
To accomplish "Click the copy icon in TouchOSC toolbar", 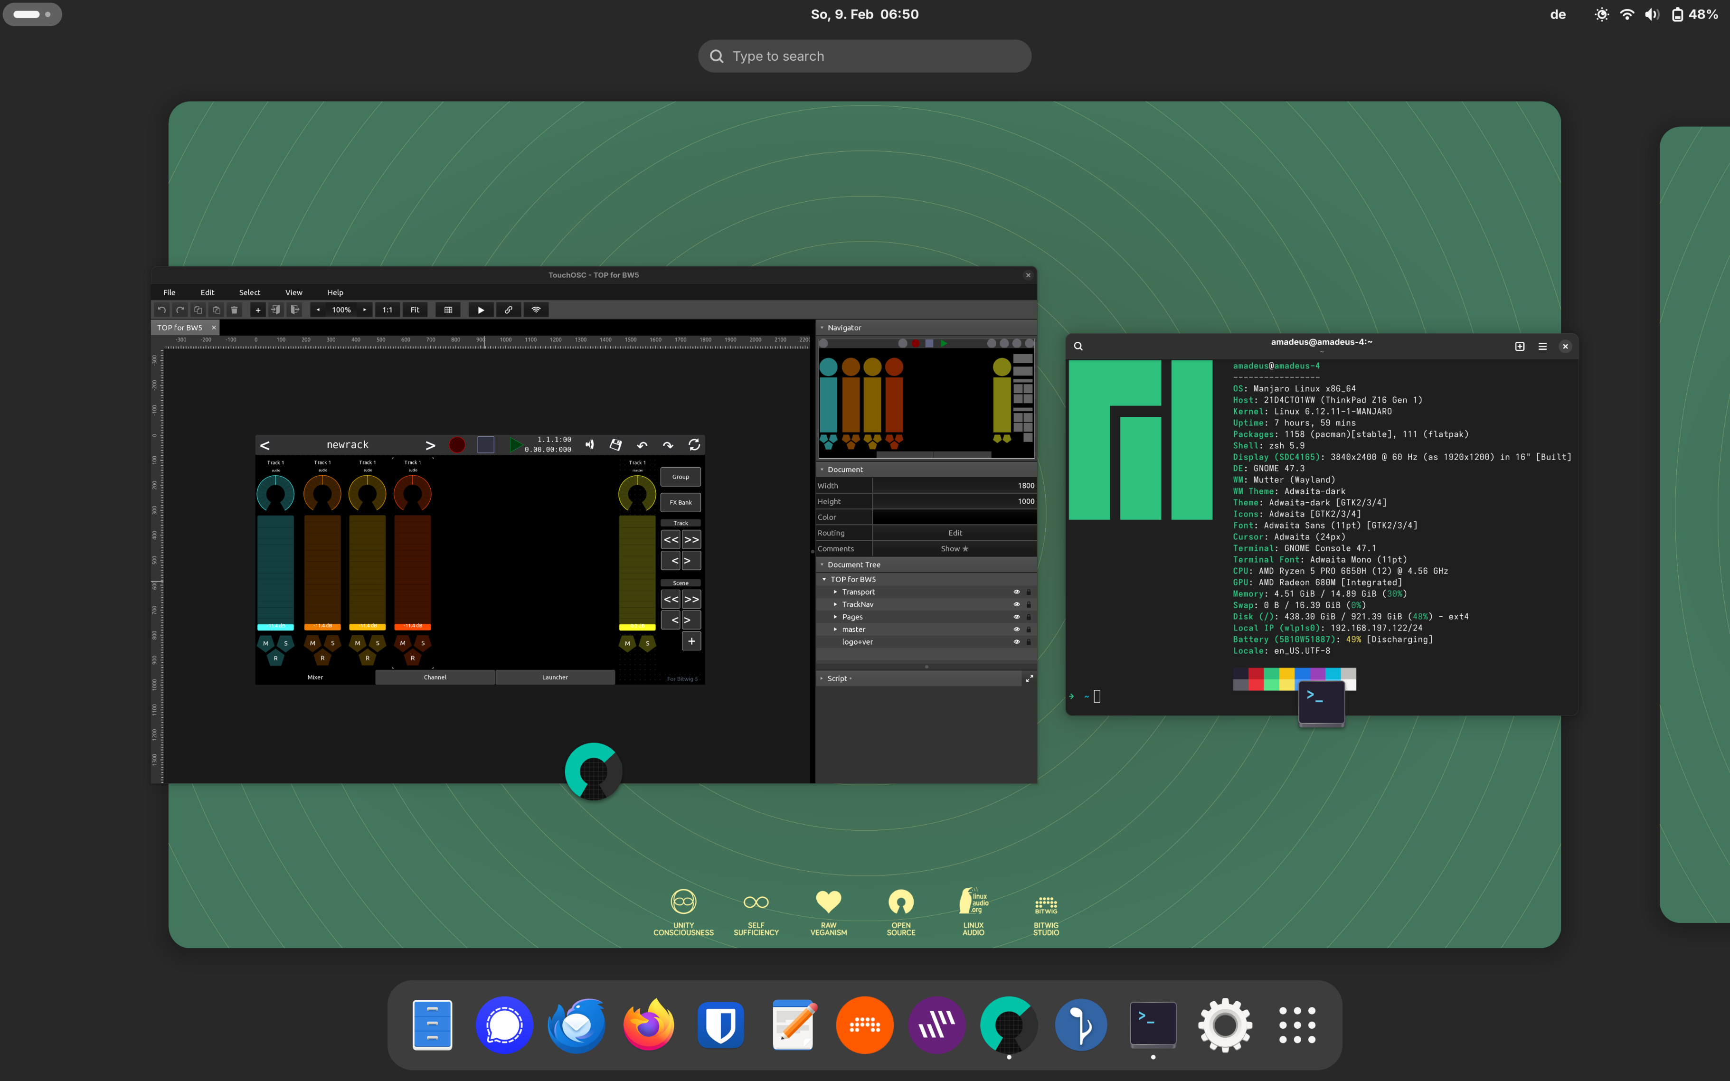I will coord(198,310).
